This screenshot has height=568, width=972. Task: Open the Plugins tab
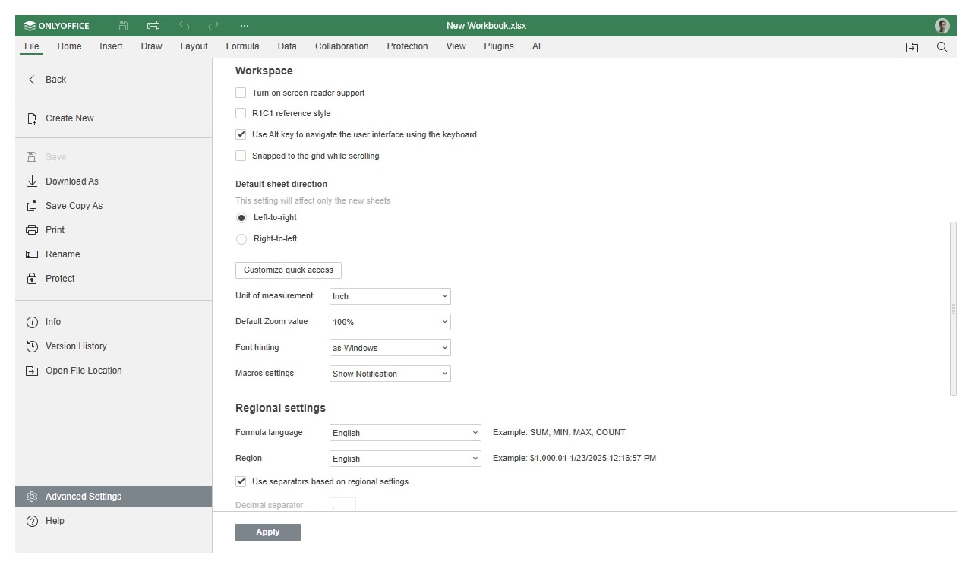(x=499, y=46)
